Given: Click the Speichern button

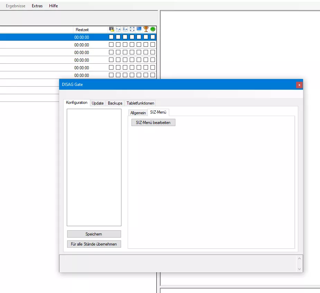Looking at the screenshot, I should point(94,234).
